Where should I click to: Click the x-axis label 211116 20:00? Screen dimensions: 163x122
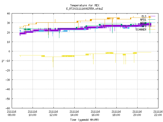(137, 113)
